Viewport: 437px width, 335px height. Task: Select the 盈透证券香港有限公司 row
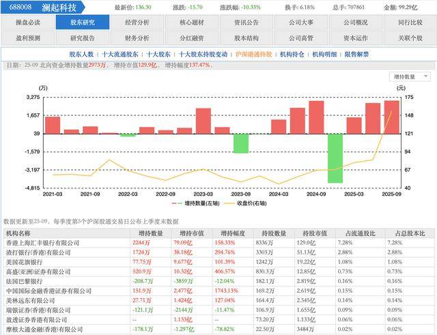tap(219, 320)
